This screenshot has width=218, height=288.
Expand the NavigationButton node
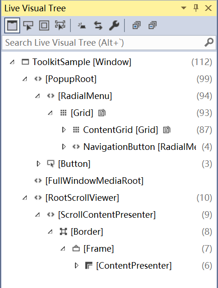click(64, 147)
